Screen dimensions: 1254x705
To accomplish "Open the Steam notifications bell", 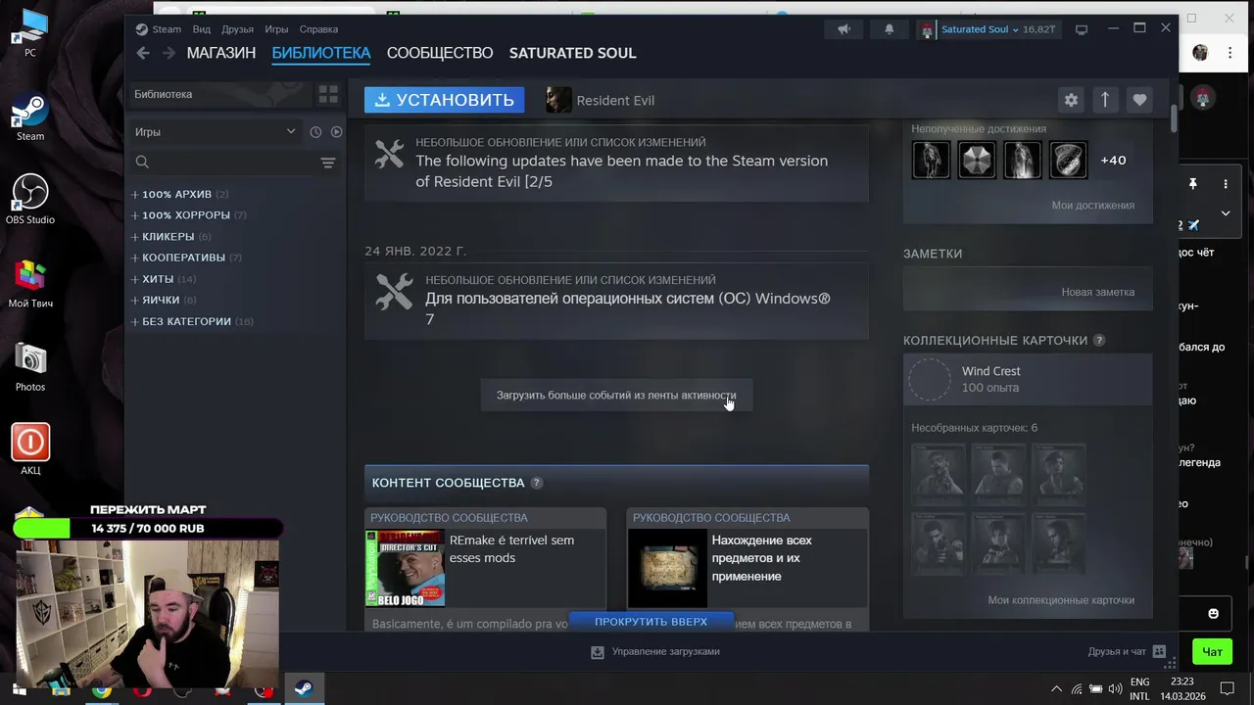I will (889, 29).
